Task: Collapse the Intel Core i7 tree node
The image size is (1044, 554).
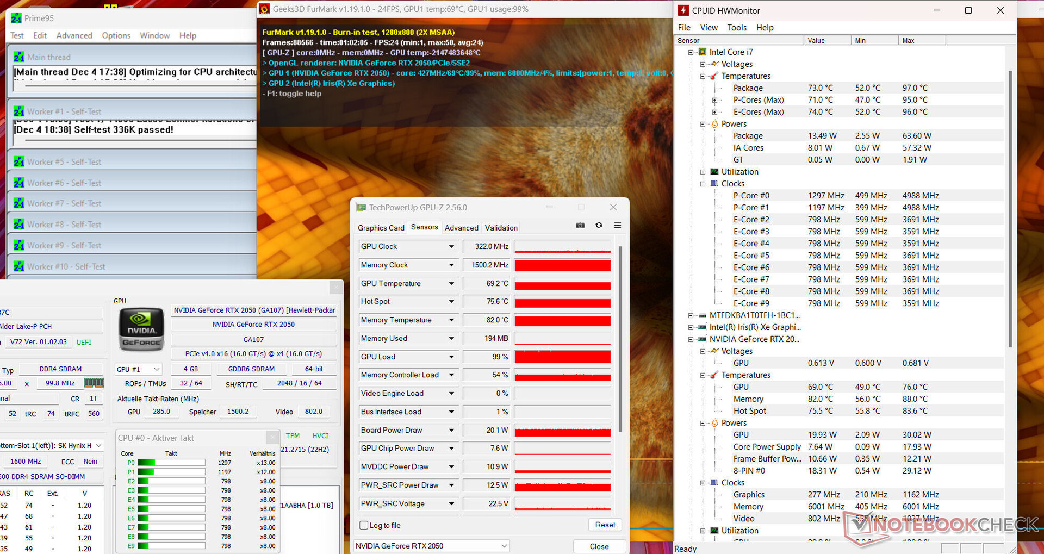Action: (x=691, y=52)
